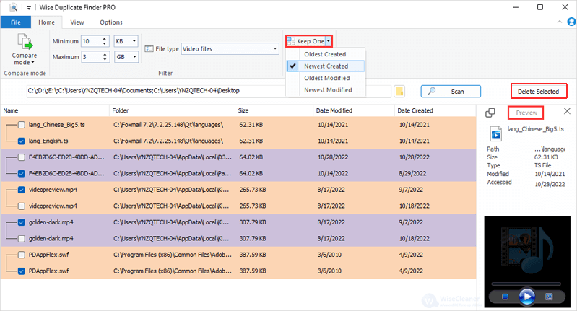Select Oldest Created menu option

point(325,54)
